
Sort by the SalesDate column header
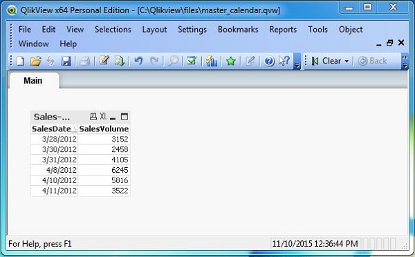pos(54,129)
